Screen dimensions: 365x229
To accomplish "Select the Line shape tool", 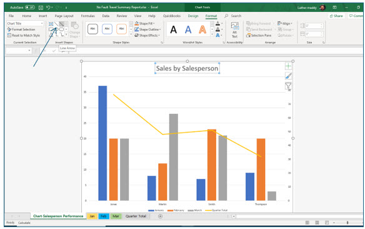I will pyautogui.click(x=56, y=24).
